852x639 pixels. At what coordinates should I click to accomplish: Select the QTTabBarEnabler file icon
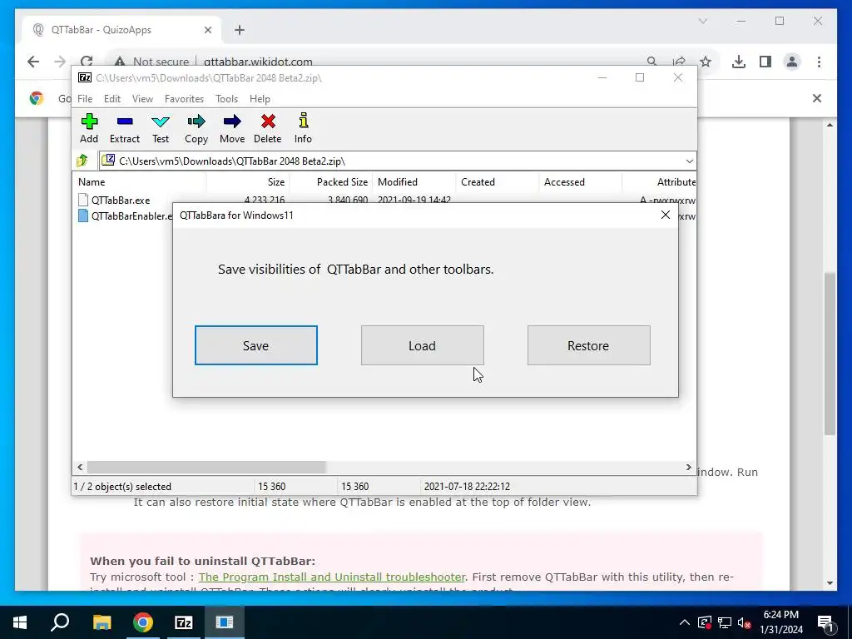point(83,215)
